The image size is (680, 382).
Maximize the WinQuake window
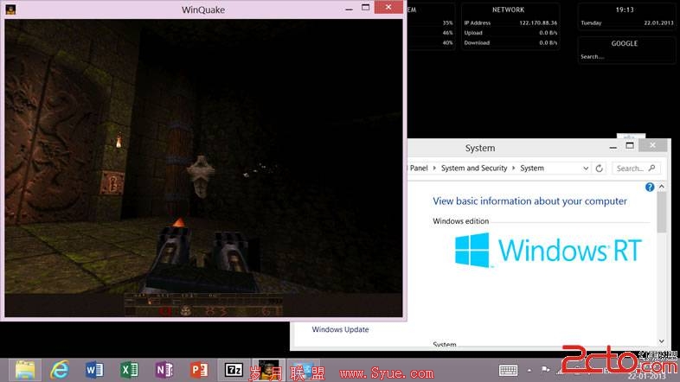(x=366, y=8)
